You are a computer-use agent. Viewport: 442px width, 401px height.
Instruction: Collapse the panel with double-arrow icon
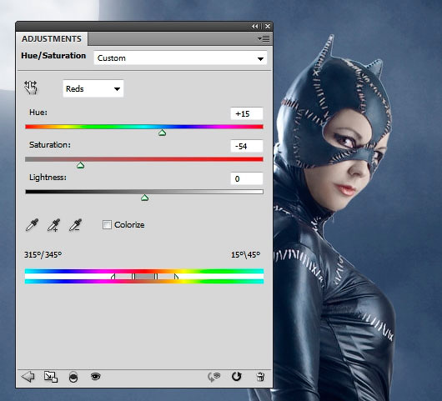point(255,26)
